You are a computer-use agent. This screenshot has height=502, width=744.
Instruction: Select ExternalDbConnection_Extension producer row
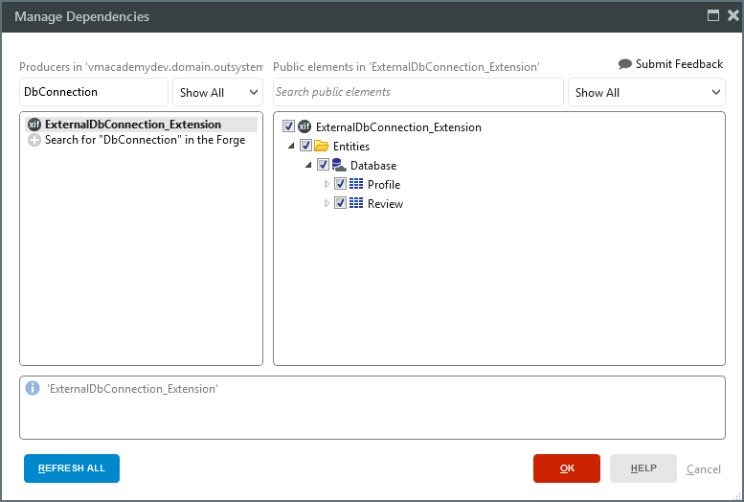[142, 125]
